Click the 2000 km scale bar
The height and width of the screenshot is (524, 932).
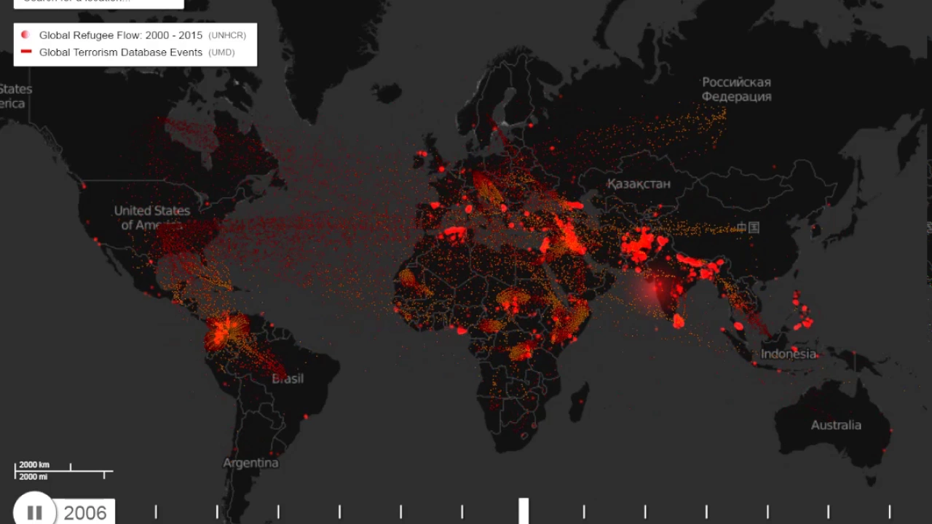click(x=43, y=465)
